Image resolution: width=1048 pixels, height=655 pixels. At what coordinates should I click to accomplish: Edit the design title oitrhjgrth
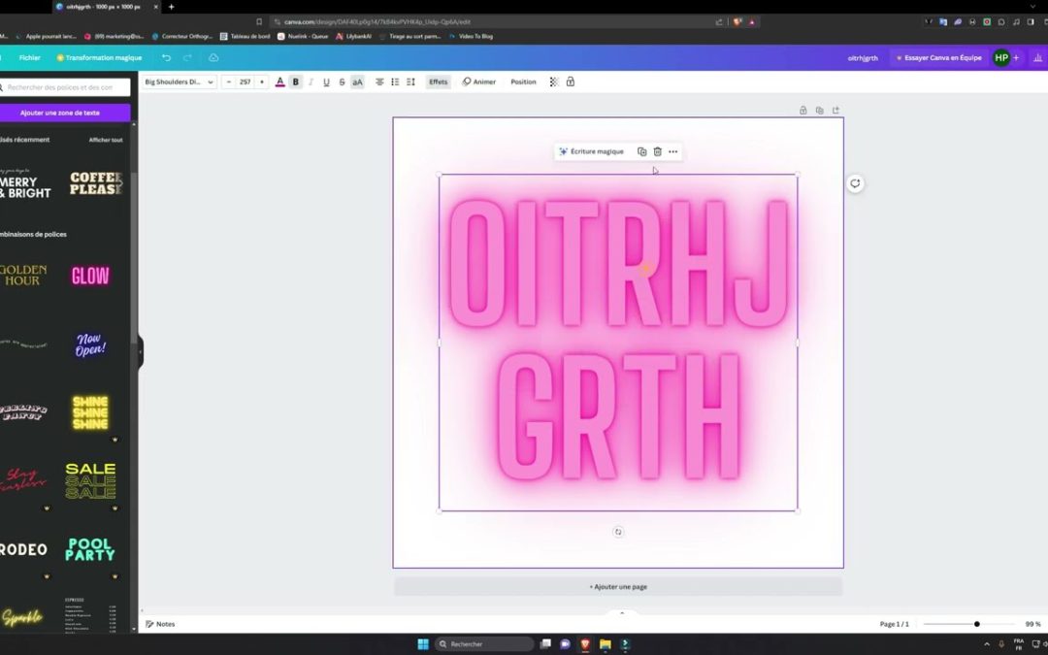point(863,58)
